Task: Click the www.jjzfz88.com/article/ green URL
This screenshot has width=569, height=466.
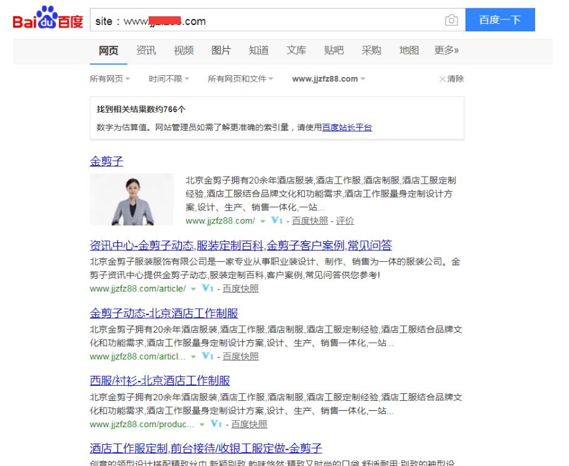Action: [138, 289]
